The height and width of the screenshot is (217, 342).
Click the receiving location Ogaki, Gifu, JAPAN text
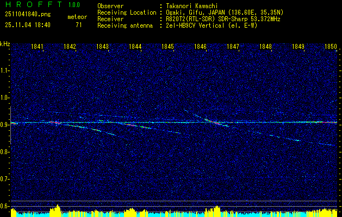[x=225, y=12]
